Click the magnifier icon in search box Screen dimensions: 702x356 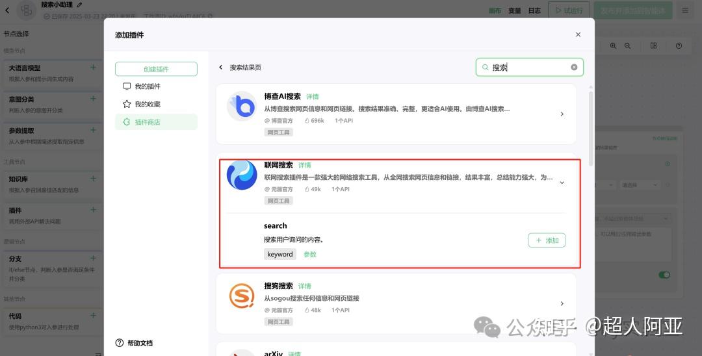pos(486,68)
